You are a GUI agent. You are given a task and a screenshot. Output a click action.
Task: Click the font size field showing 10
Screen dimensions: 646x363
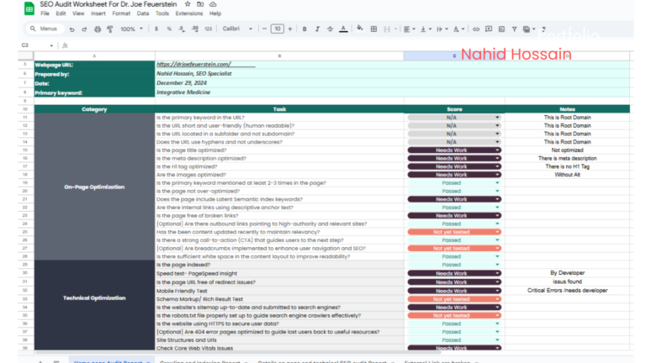(278, 29)
